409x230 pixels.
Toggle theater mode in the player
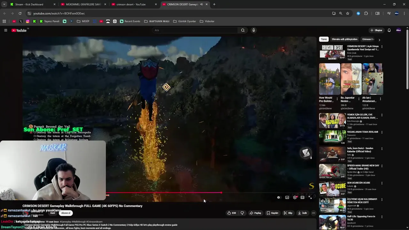[x=302, y=197]
